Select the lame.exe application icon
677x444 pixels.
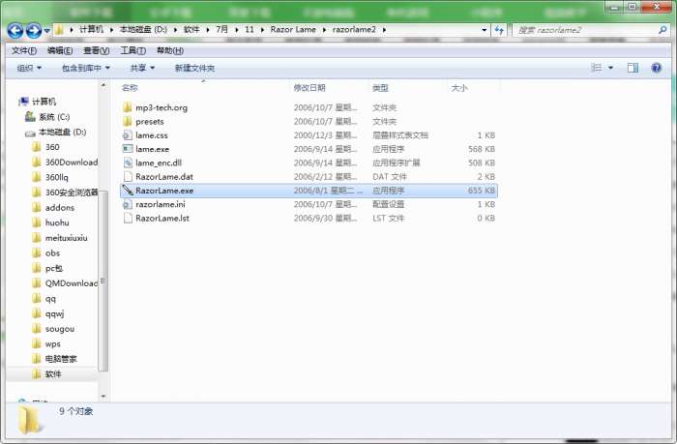pos(128,149)
